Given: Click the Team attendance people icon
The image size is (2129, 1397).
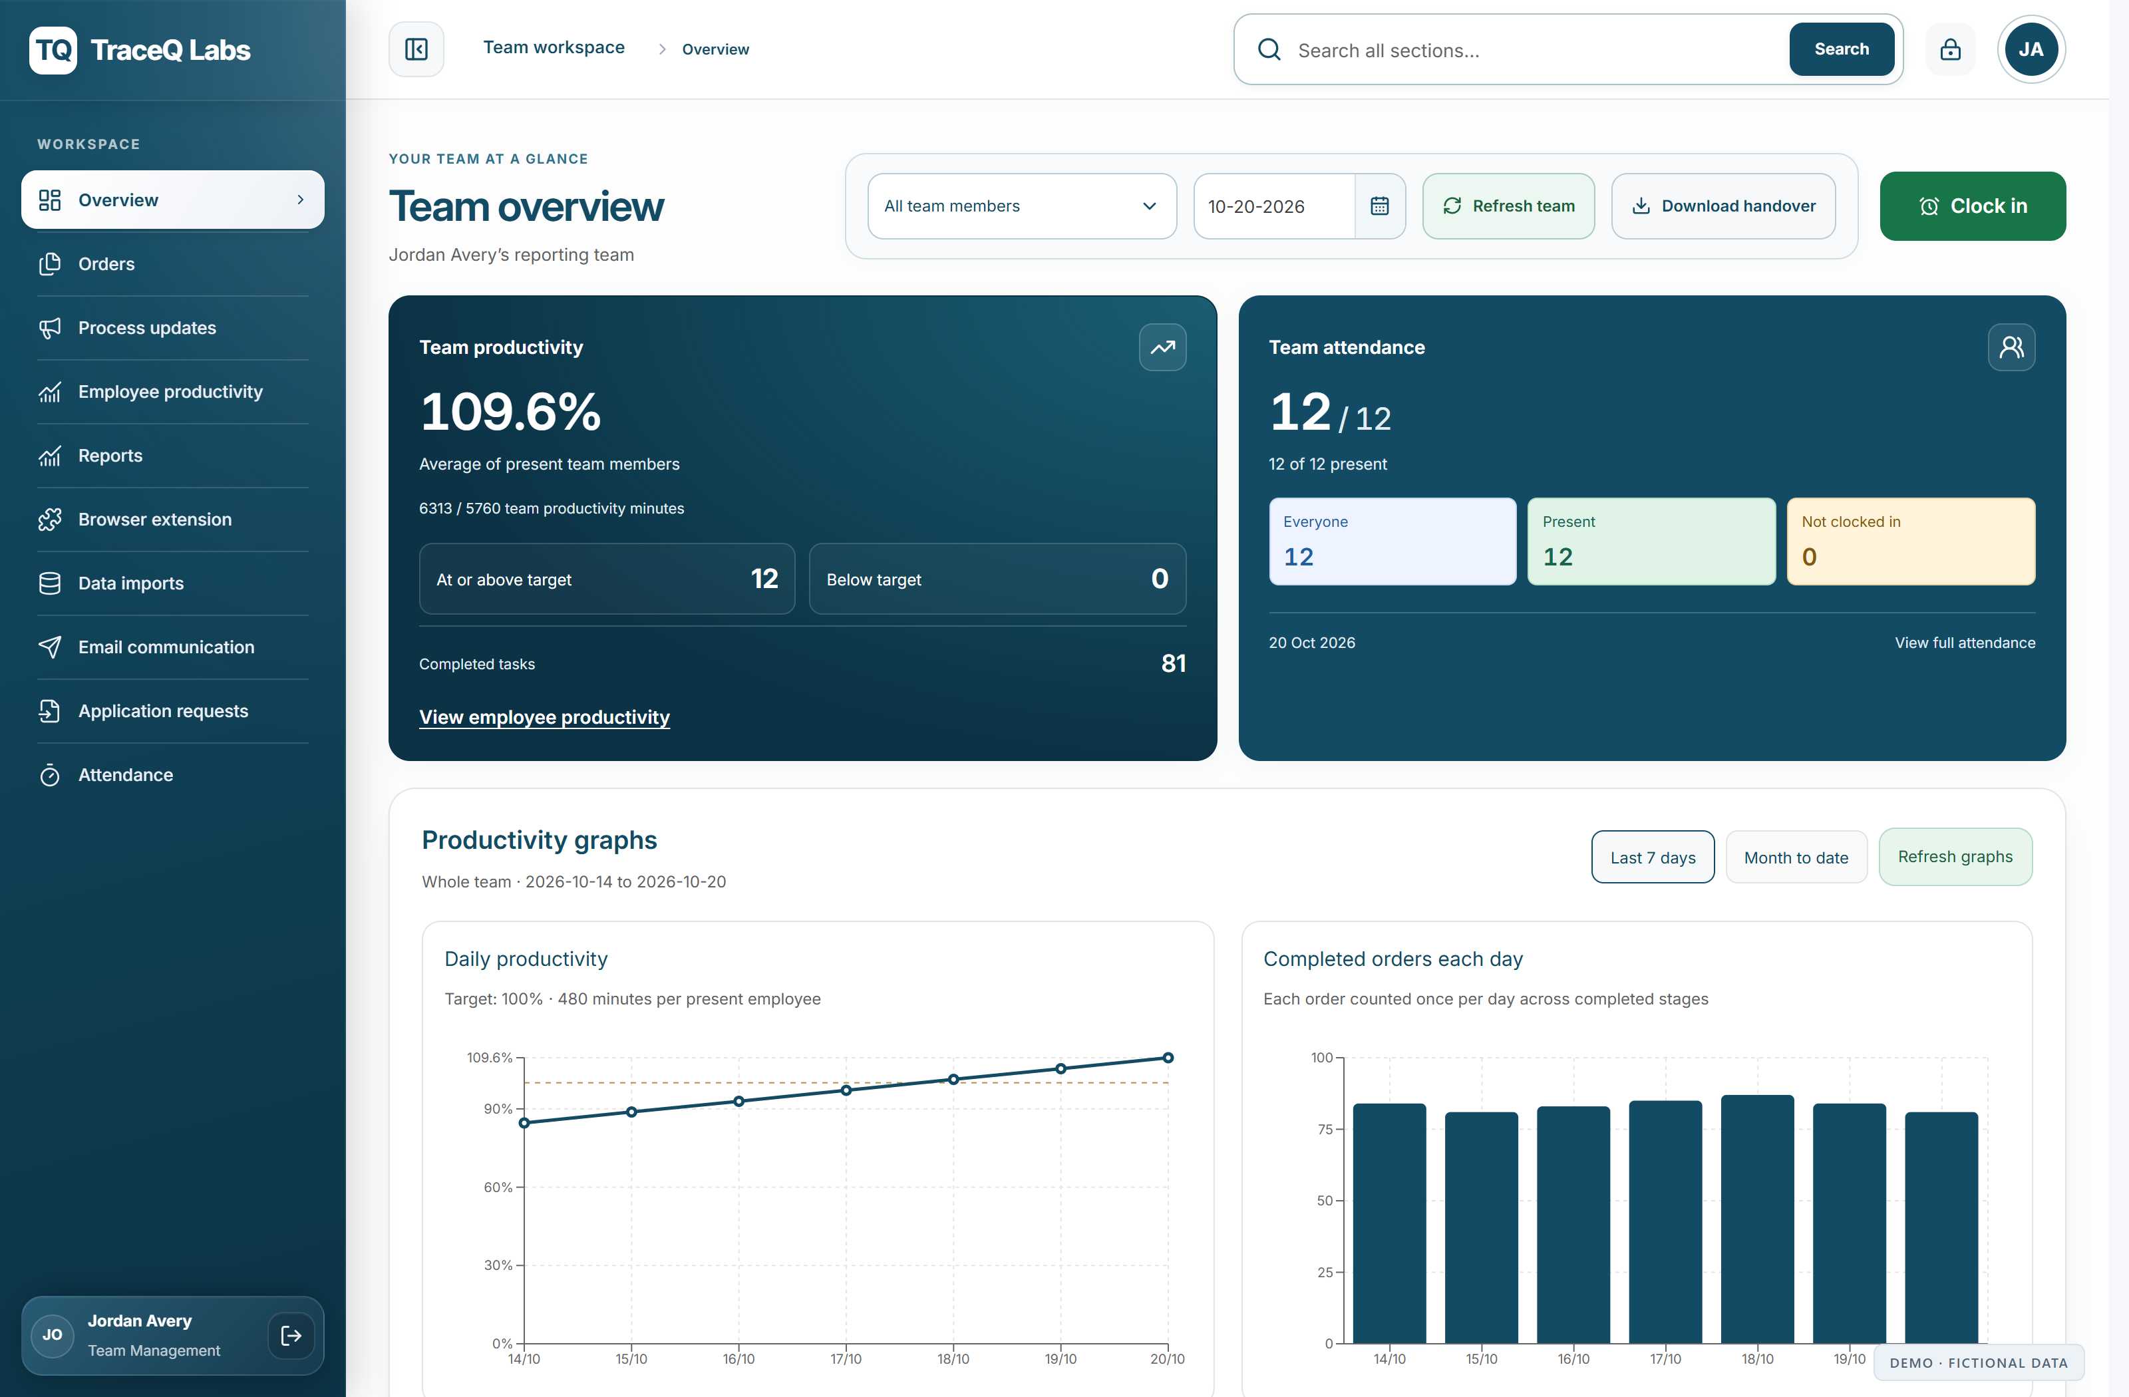Looking at the screenshot, I should (x=2011, y=347).
